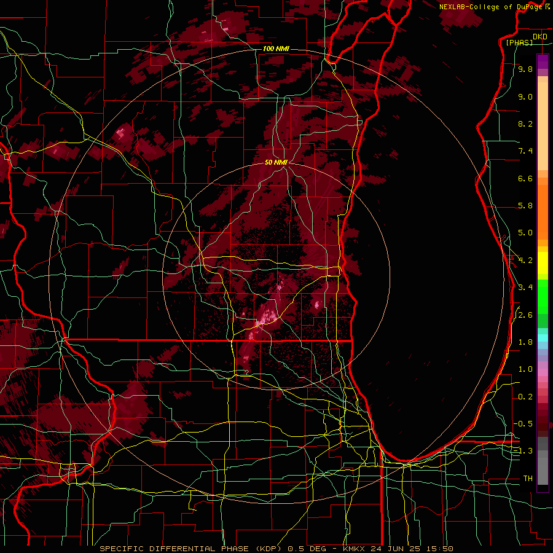
Task: Click the 4.2 scale value
Action: 525,261
